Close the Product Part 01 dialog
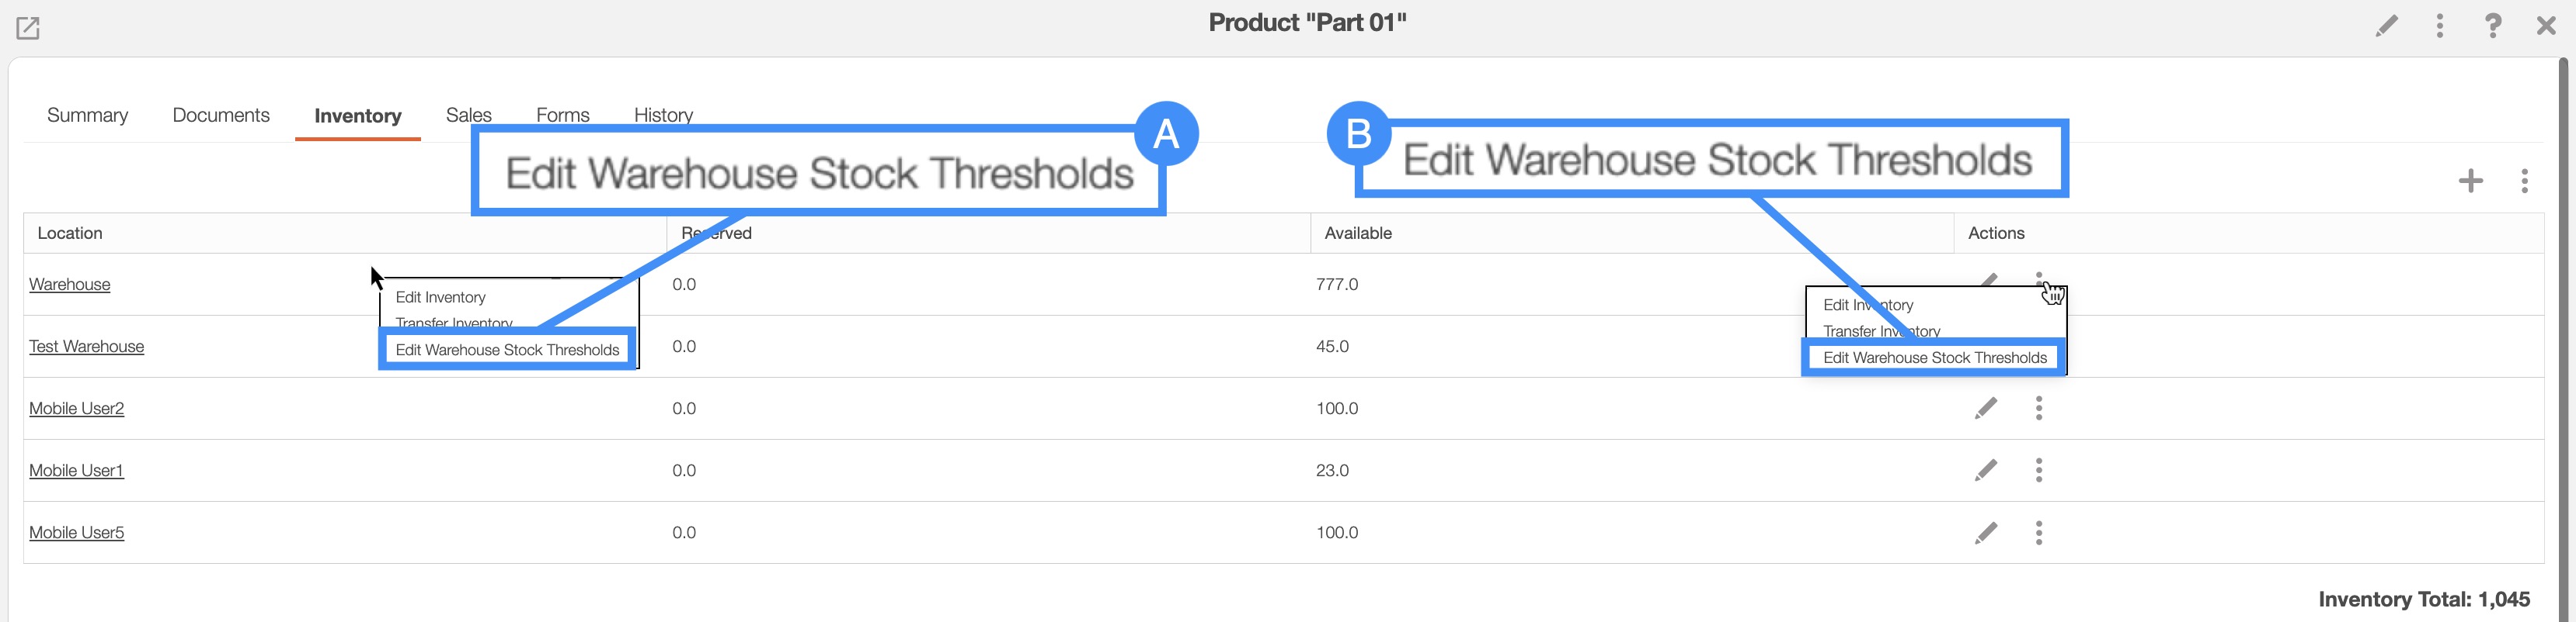 click(x=2546, y=26)
